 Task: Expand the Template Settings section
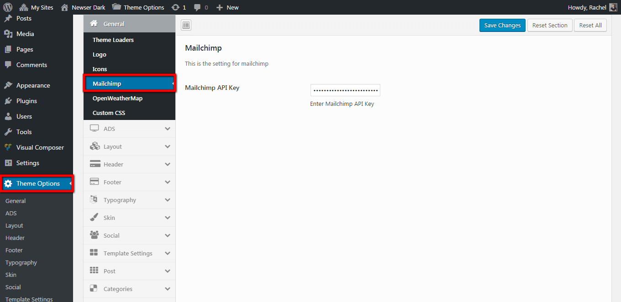click(129, 253)
